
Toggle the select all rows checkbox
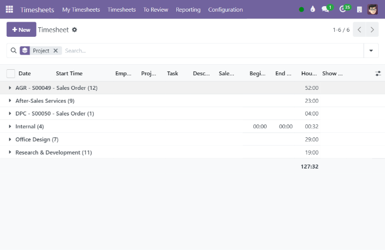[x=11, y=73]
